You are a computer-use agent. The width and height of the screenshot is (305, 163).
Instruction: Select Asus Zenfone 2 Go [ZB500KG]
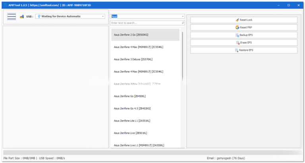pyautogui.click(x=145, y=35)
